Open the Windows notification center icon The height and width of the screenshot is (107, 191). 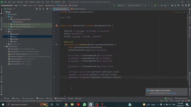point(187,104)
